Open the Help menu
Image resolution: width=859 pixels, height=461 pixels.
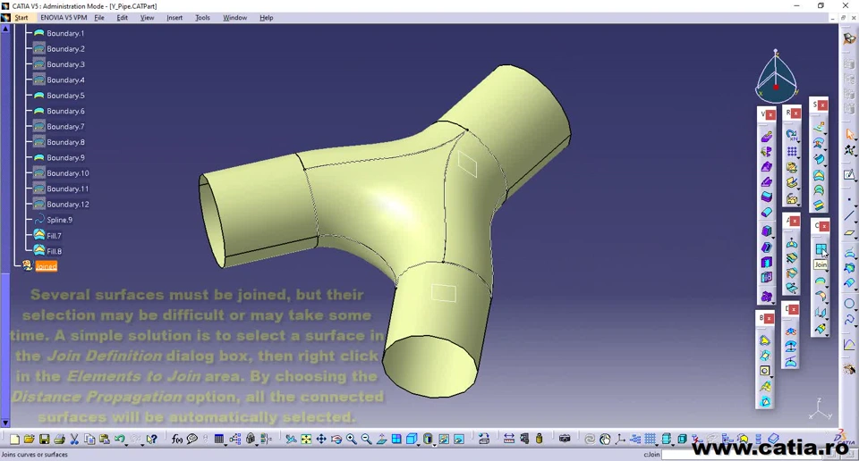click(x=267, y=18)
